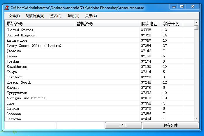The width and height of the screenshot is (204, 136).
Task: Sort by 替换资源 column header
Action: tap(107, 24)
